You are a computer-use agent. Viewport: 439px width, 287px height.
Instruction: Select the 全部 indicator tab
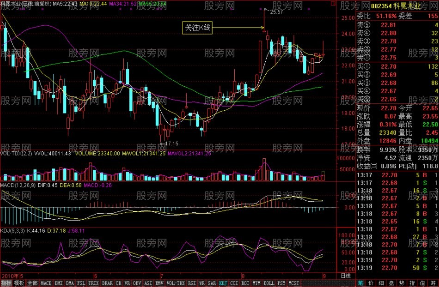[32, 283]
